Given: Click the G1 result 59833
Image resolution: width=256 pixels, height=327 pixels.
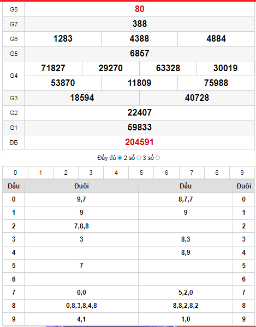Looking at the screenshot, I should 139,128.
